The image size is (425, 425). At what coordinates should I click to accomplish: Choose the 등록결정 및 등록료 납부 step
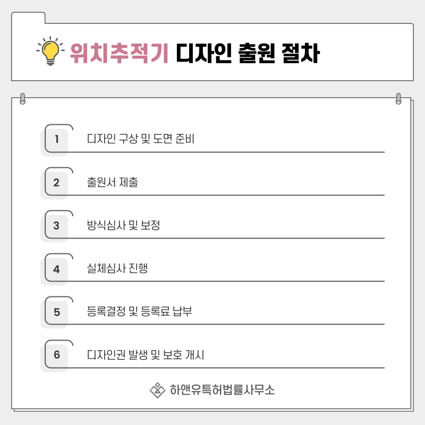click(139, 311)
